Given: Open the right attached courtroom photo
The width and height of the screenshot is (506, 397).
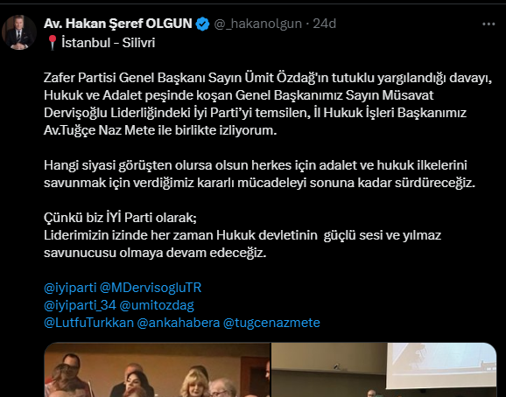Looking at the screenshot, I should [384, 370].
